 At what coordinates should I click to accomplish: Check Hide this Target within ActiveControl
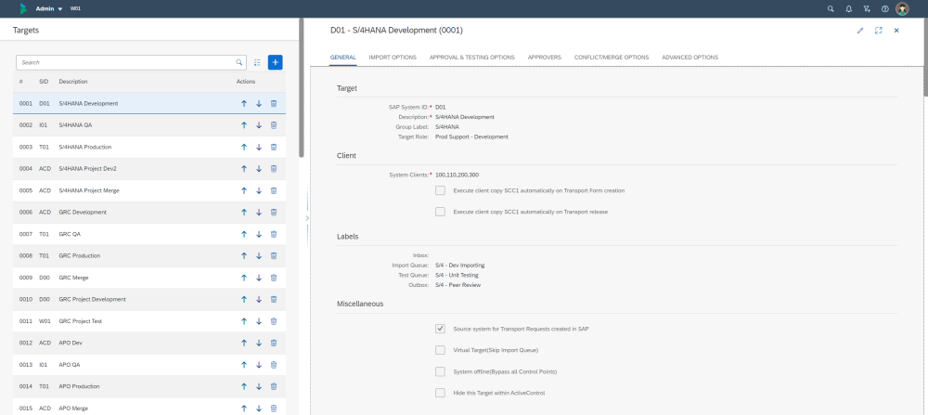pyautogui.click(x=440, y=393)
